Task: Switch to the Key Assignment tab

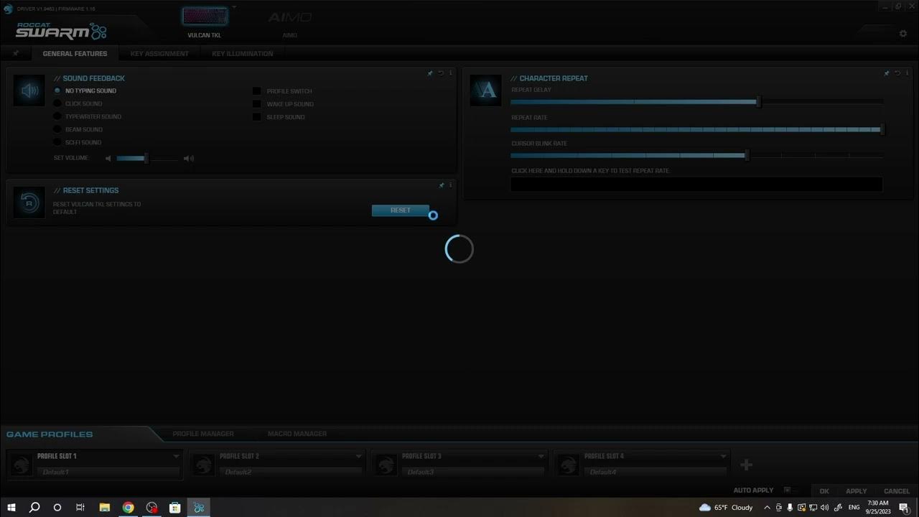Action: [159, 54]
